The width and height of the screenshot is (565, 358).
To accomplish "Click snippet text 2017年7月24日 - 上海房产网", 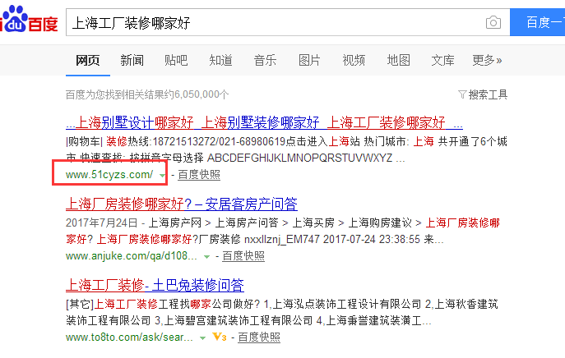I will click(133, 223).
